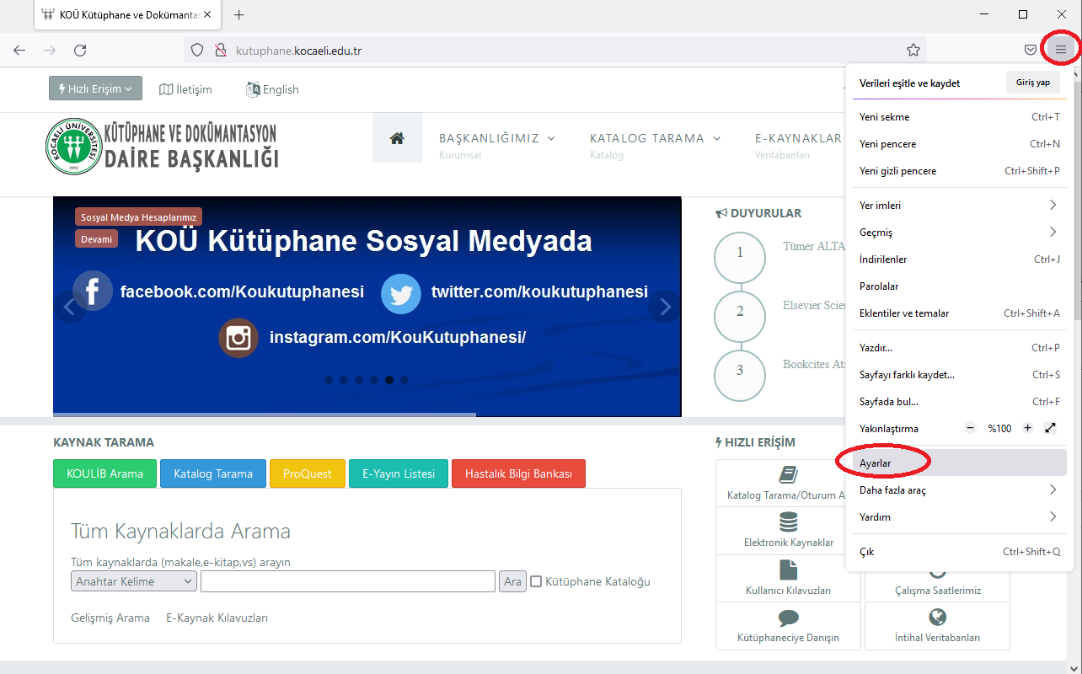Open the Firefox hamburger menu

[1060, 50]
